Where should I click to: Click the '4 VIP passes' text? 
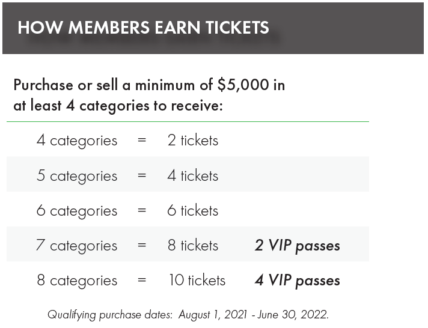tap(298, 281)
